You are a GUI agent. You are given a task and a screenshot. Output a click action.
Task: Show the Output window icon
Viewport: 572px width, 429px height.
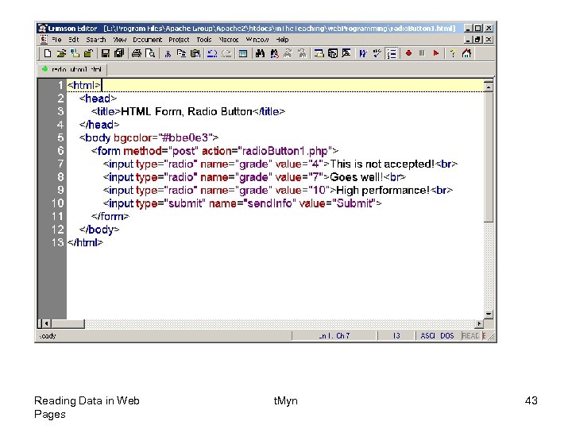pyautogui.click(x=332, y=53)
